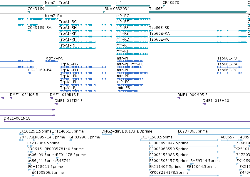
Task: Click protein Tsp66E-PB
Action: point(230,61)
